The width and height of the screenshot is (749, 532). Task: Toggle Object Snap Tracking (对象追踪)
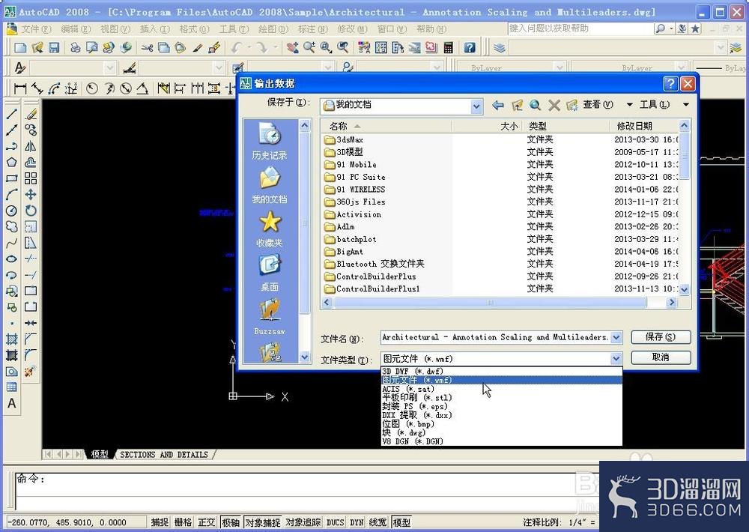pos(303,522)
